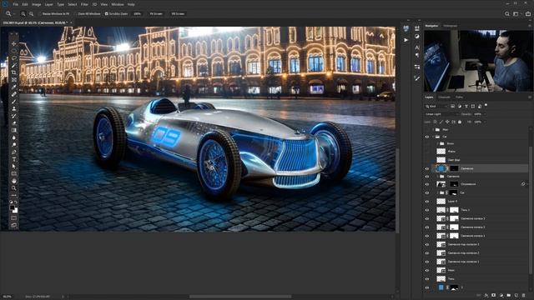Image resolution: width=534 pixels, height=300 pixels.
Task: Open the Actions panel play icon
Action: pyautogui.click(x=406, y=40)
